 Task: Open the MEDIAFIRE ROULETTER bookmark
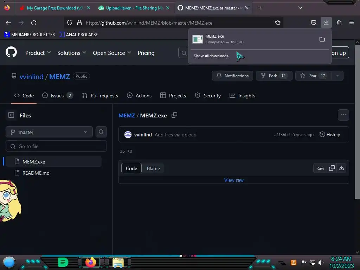(30, 35)
